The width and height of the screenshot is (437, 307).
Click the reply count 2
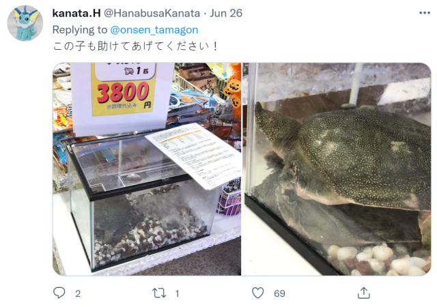tap(78, 293)
